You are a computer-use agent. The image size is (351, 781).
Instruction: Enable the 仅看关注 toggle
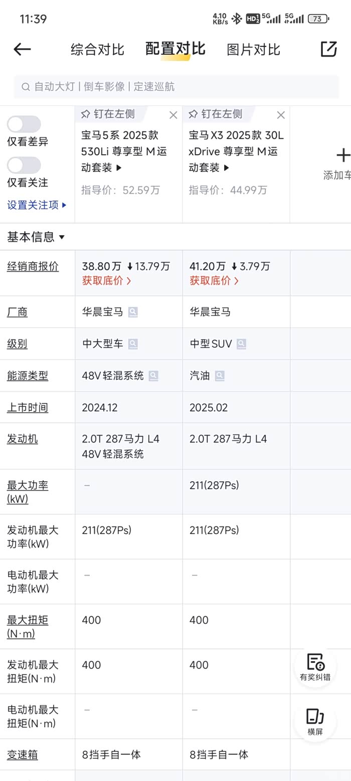click(x=24, y=165)
